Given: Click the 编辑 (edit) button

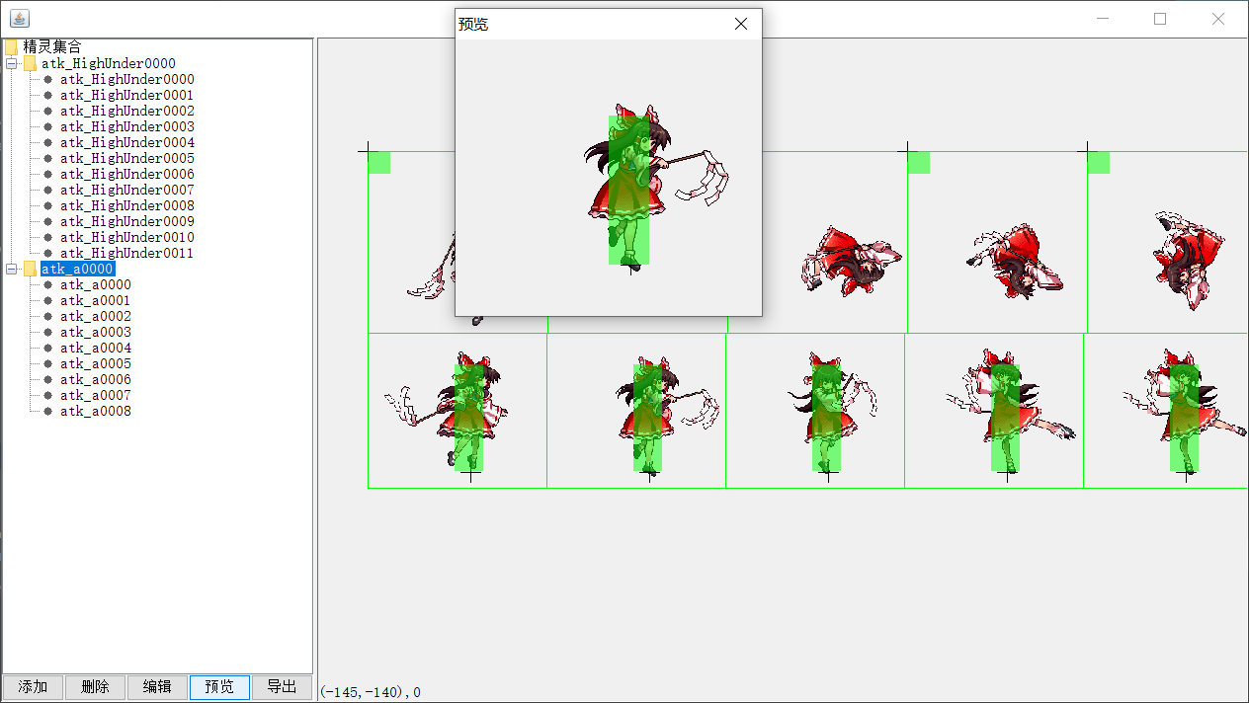Looking at the screenshot, I should [157, 687].
